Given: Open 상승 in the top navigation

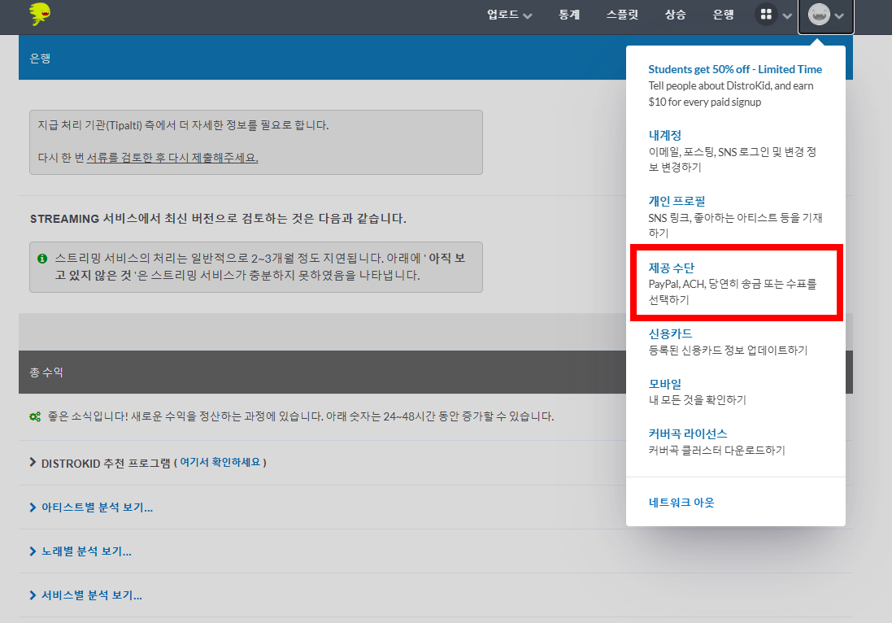Looking at the screenshot, I should pyautogui.click(x=675, y=14).
